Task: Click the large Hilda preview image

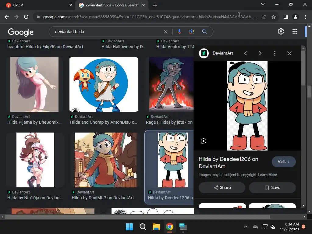Action: [x=247, y=106]
